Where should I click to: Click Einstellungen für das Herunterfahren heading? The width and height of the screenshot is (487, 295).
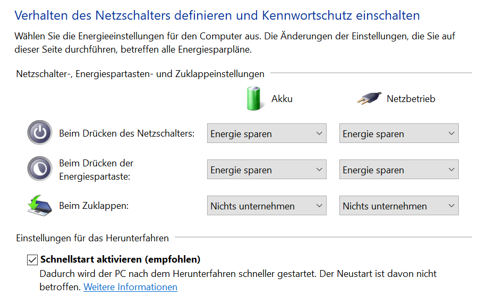click(92, 238)
